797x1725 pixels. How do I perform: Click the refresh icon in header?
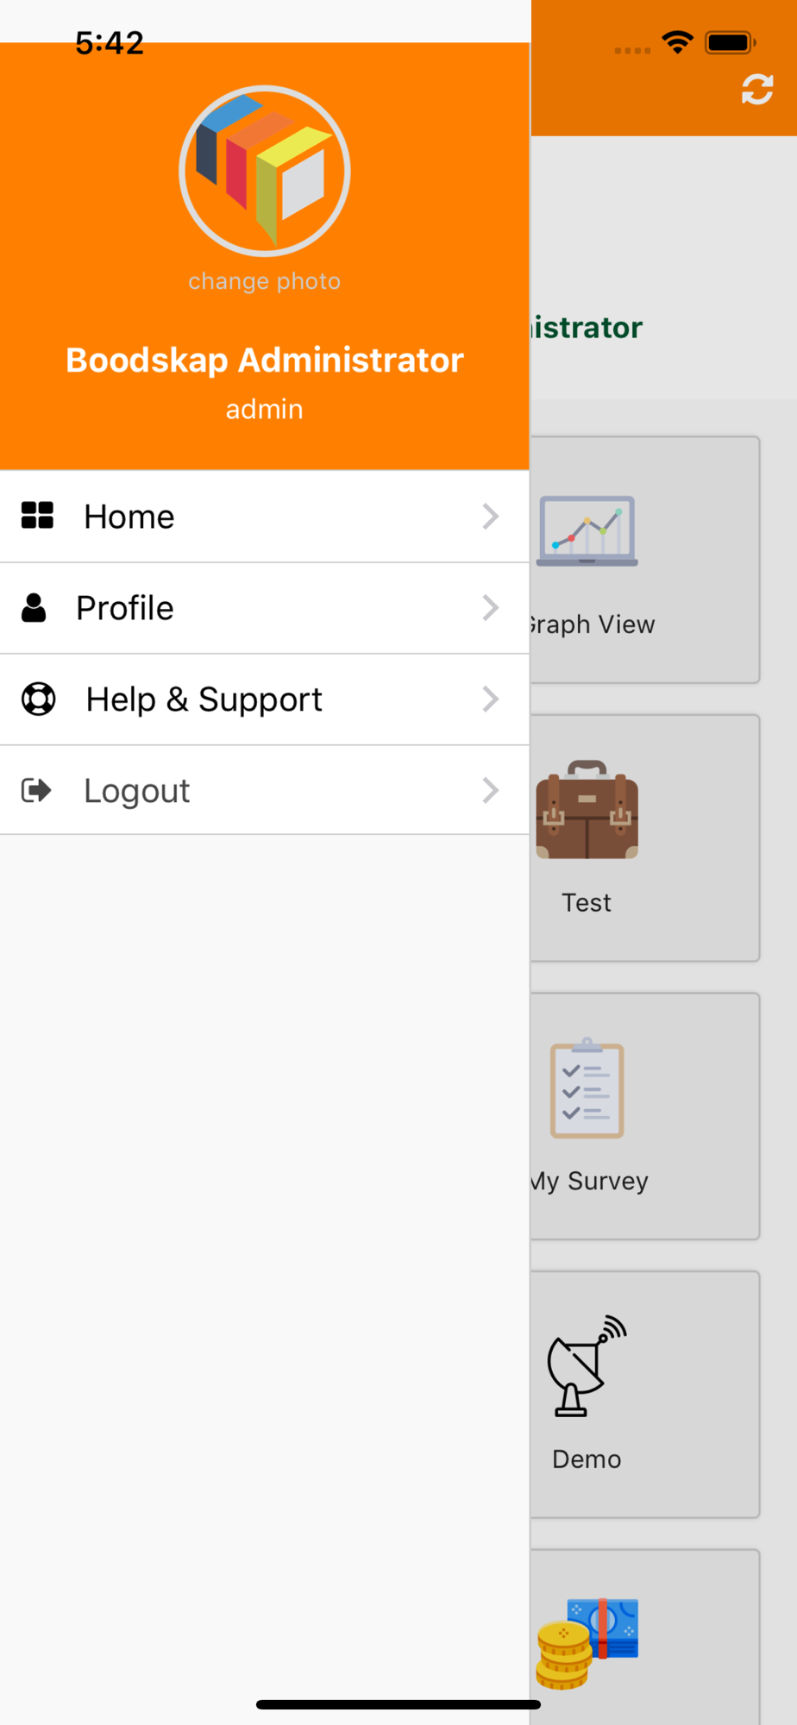click(756, 89)
